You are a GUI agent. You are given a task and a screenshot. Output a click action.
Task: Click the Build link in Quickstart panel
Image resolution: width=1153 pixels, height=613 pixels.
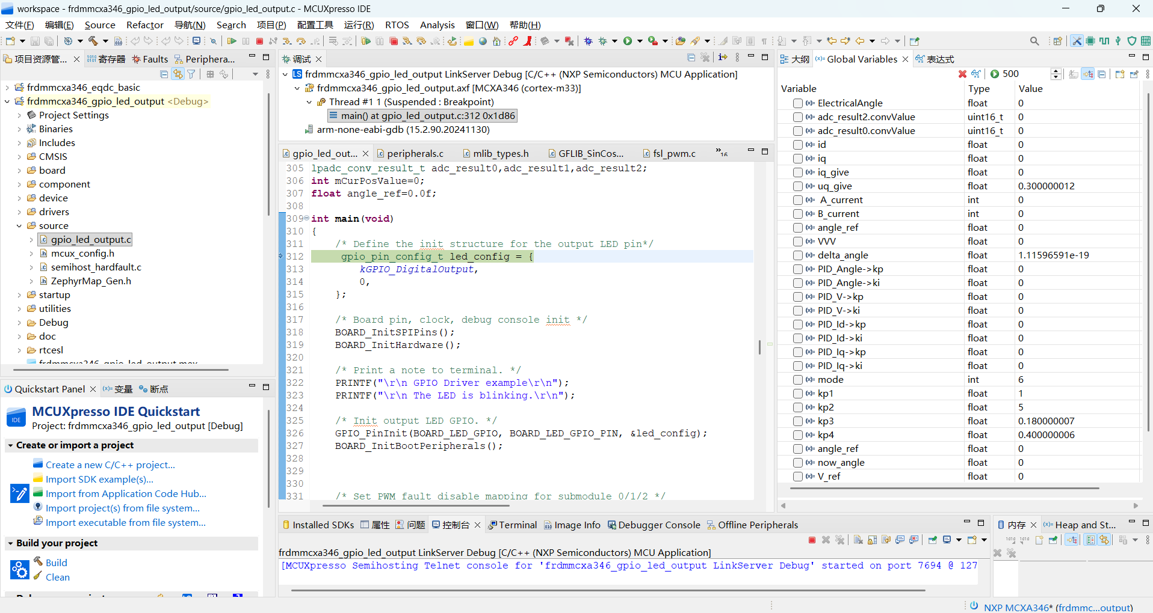(57, 563)
